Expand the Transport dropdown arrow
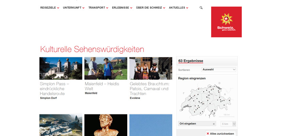281x136 pixels. 107,8
